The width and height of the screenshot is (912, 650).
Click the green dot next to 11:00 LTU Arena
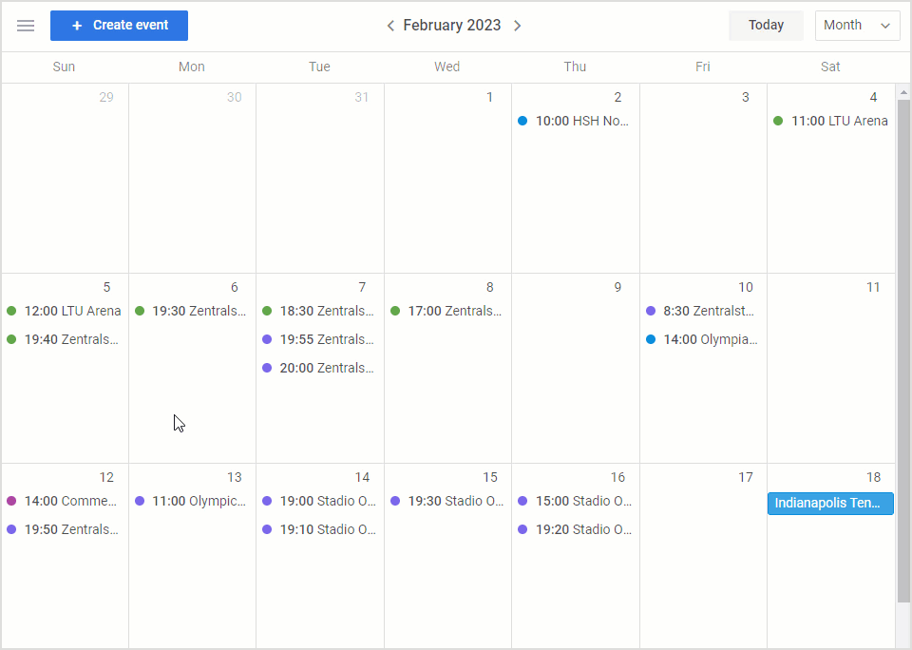(778, 121)
